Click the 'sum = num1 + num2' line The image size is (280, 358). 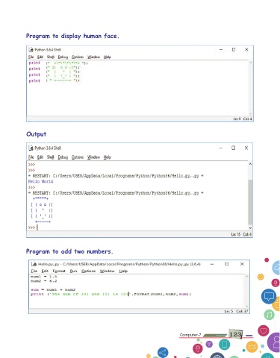point(53,289)
